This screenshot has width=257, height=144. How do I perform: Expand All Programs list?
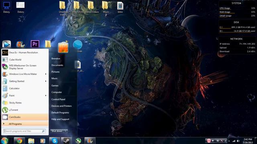(x=25, y=124)
